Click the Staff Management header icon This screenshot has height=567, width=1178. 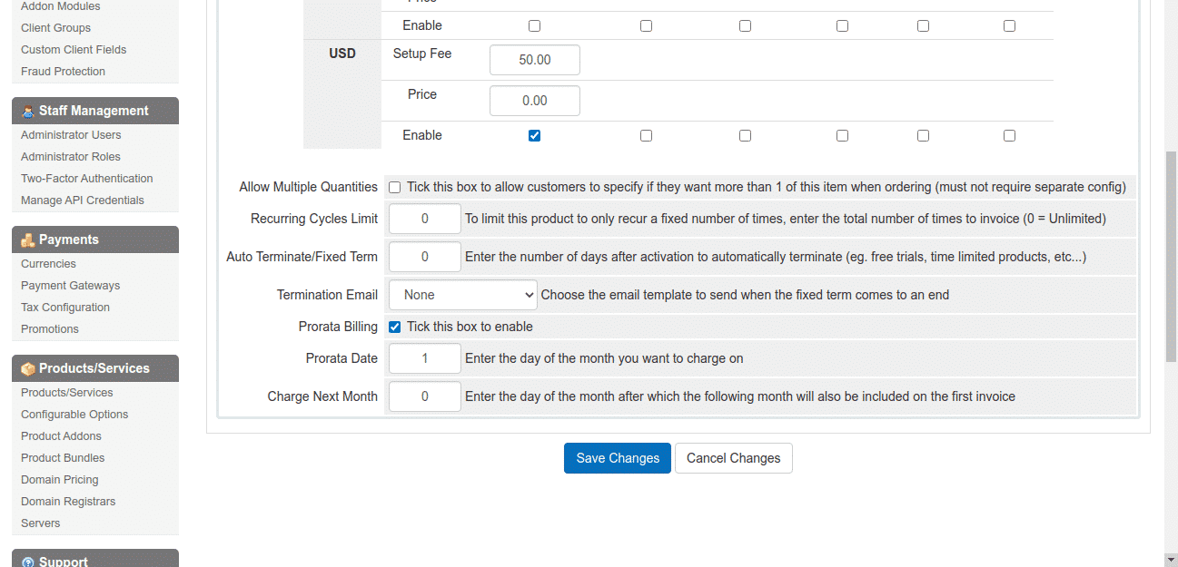coord(28,111)
